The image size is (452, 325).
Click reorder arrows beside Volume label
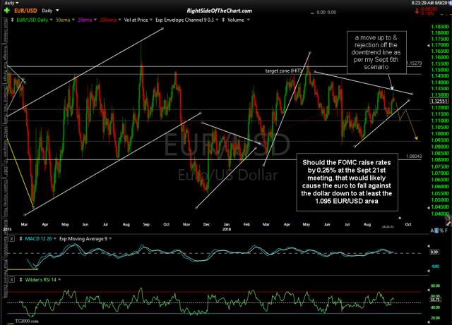pyautogui.click(x=223, y=20)
